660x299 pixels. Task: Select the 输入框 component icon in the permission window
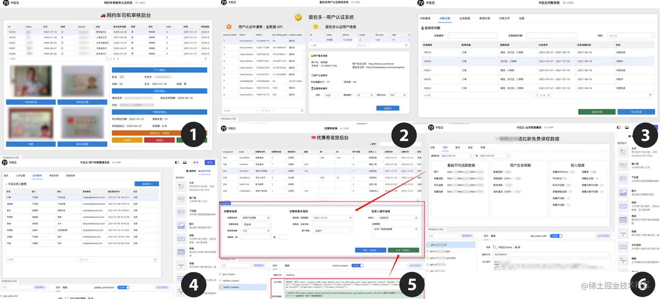pos(181,199)
